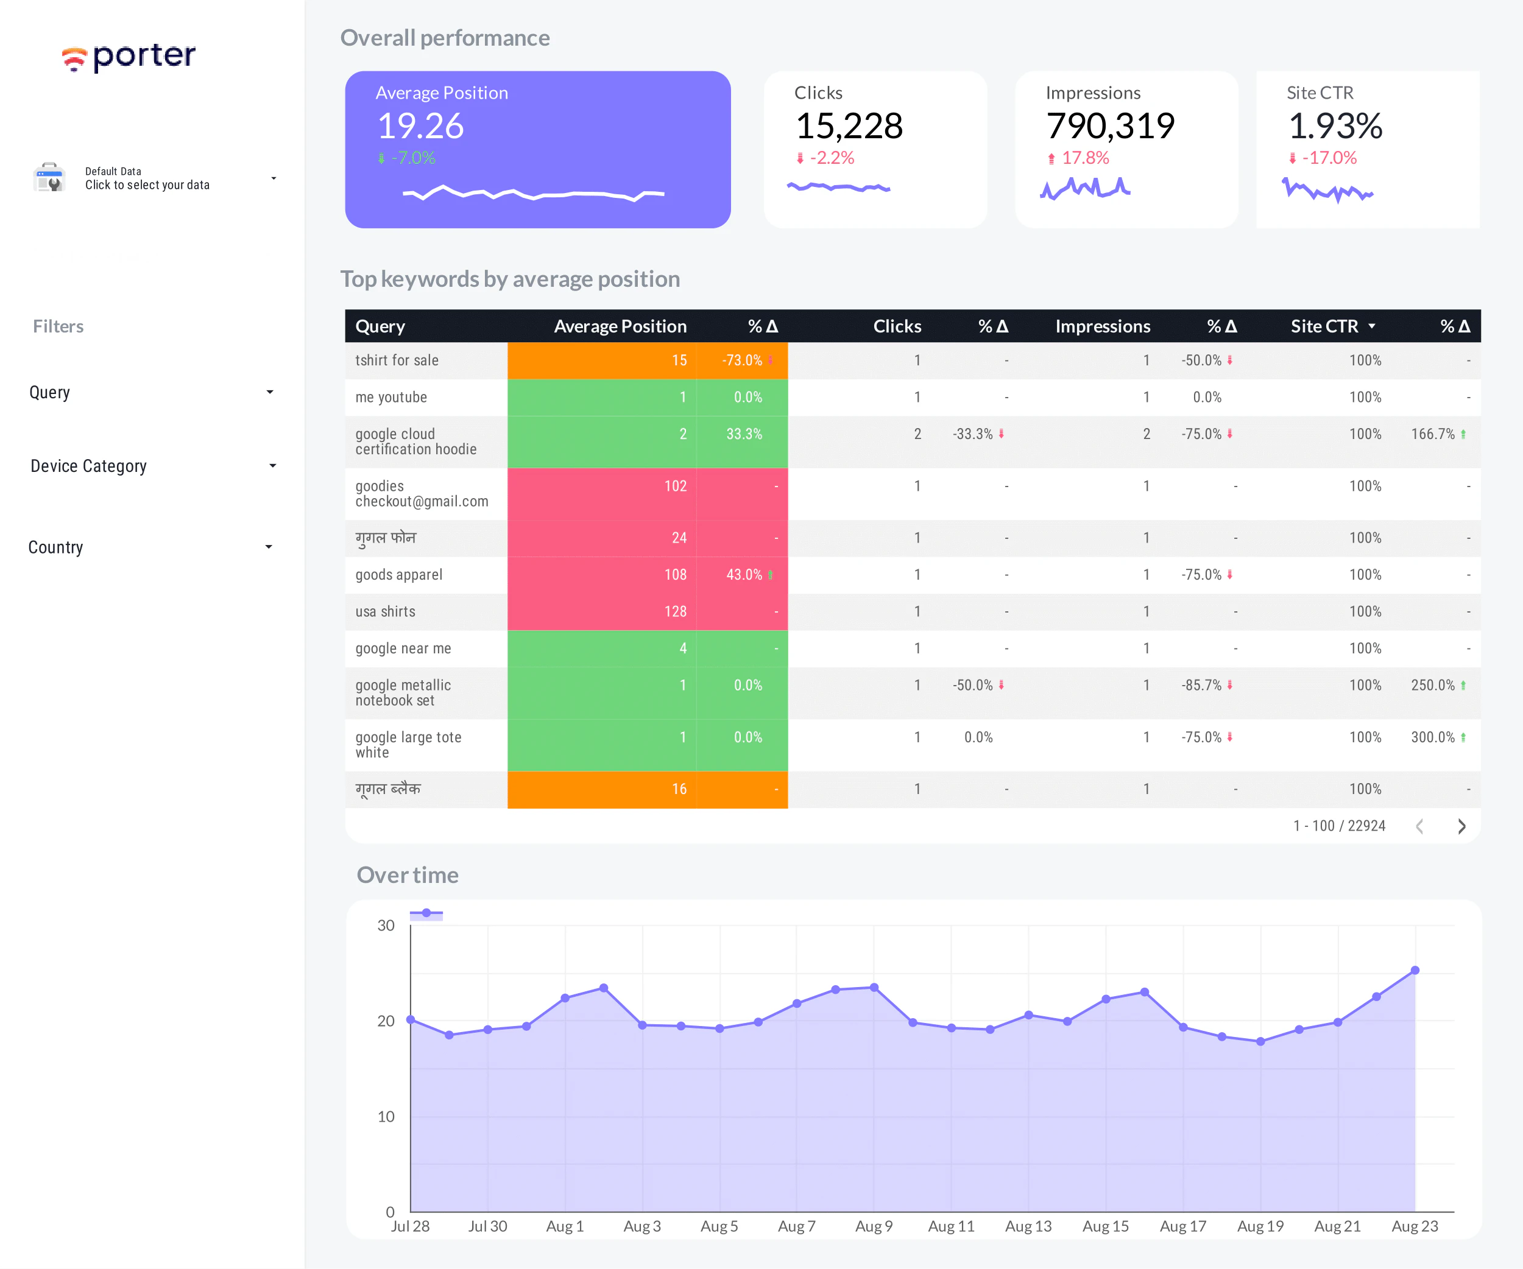Go to the next table page arrow
The image size is (1523, 1269).
pyautogui.click(x=1462, y=826)
